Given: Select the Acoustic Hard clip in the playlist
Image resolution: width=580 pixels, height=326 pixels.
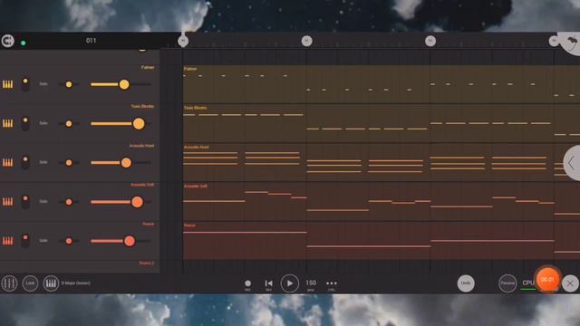Looking at the screenshot, I should tap(382, 163).
